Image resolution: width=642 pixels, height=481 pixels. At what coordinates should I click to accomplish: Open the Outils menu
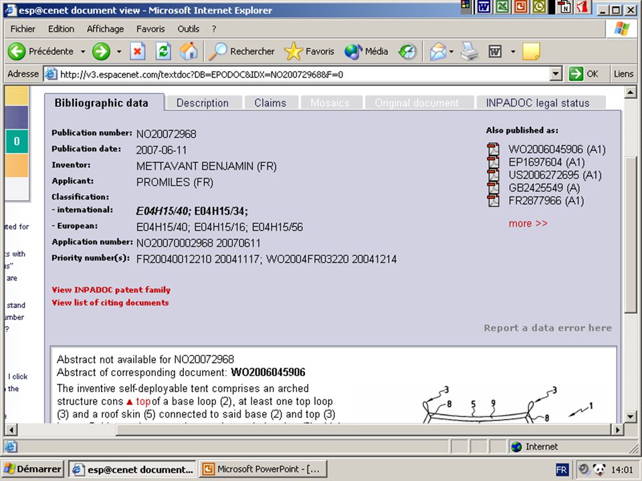pos(189,29)
